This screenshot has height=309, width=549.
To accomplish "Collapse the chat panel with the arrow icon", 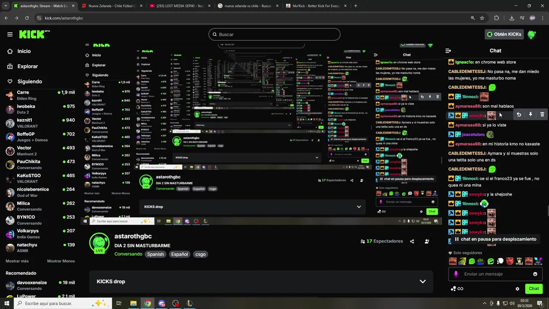I will [448, 51].
